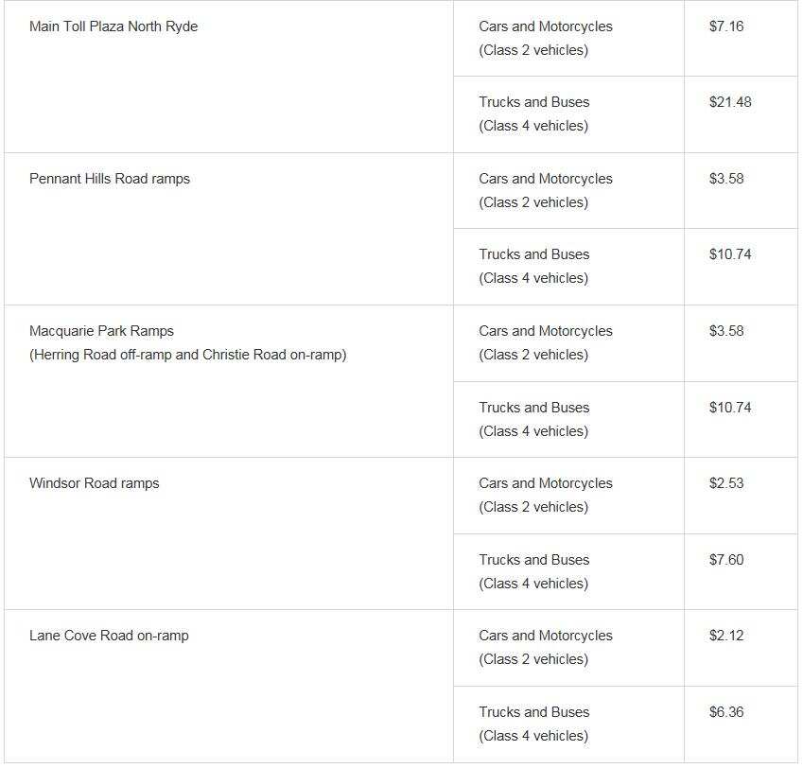The width and height of the screenshot is (803, 768).
Task: Click Macquarie Park $3.58 car toll
Action: coord(726,331)
